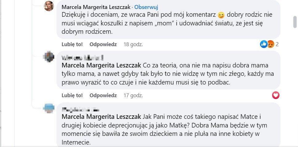Screen dimensions: 298x147
Task: Click the Marcela mention in the 'Co za teoria' comment
Action: pyautogui.click(x=101, y=66)
